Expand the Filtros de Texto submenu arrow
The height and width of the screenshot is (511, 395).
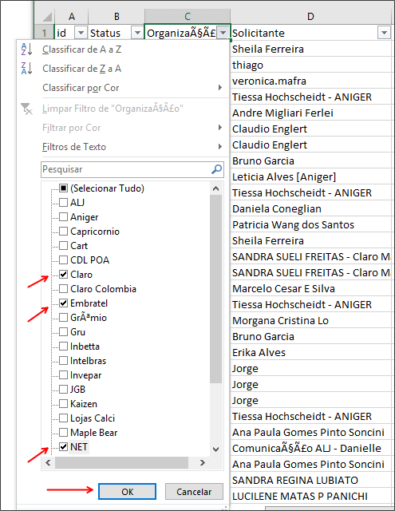[x=220, y=147]
